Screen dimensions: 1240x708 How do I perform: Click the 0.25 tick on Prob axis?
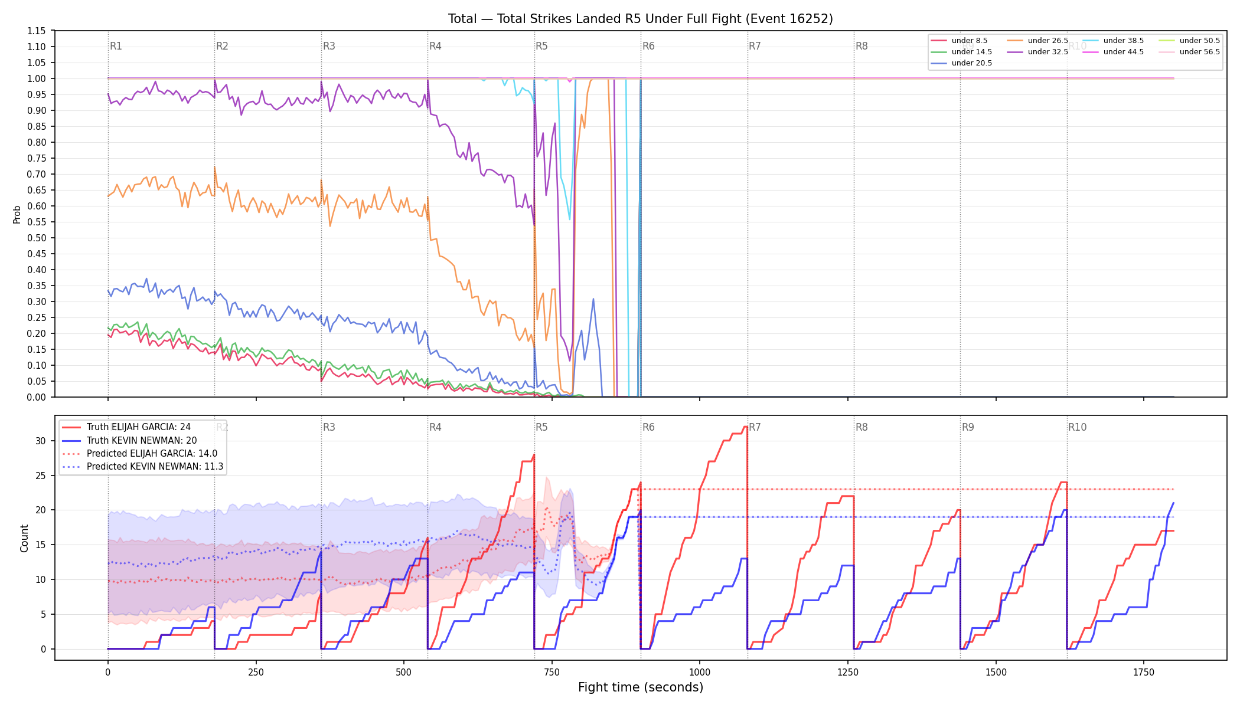coord(36,317)
